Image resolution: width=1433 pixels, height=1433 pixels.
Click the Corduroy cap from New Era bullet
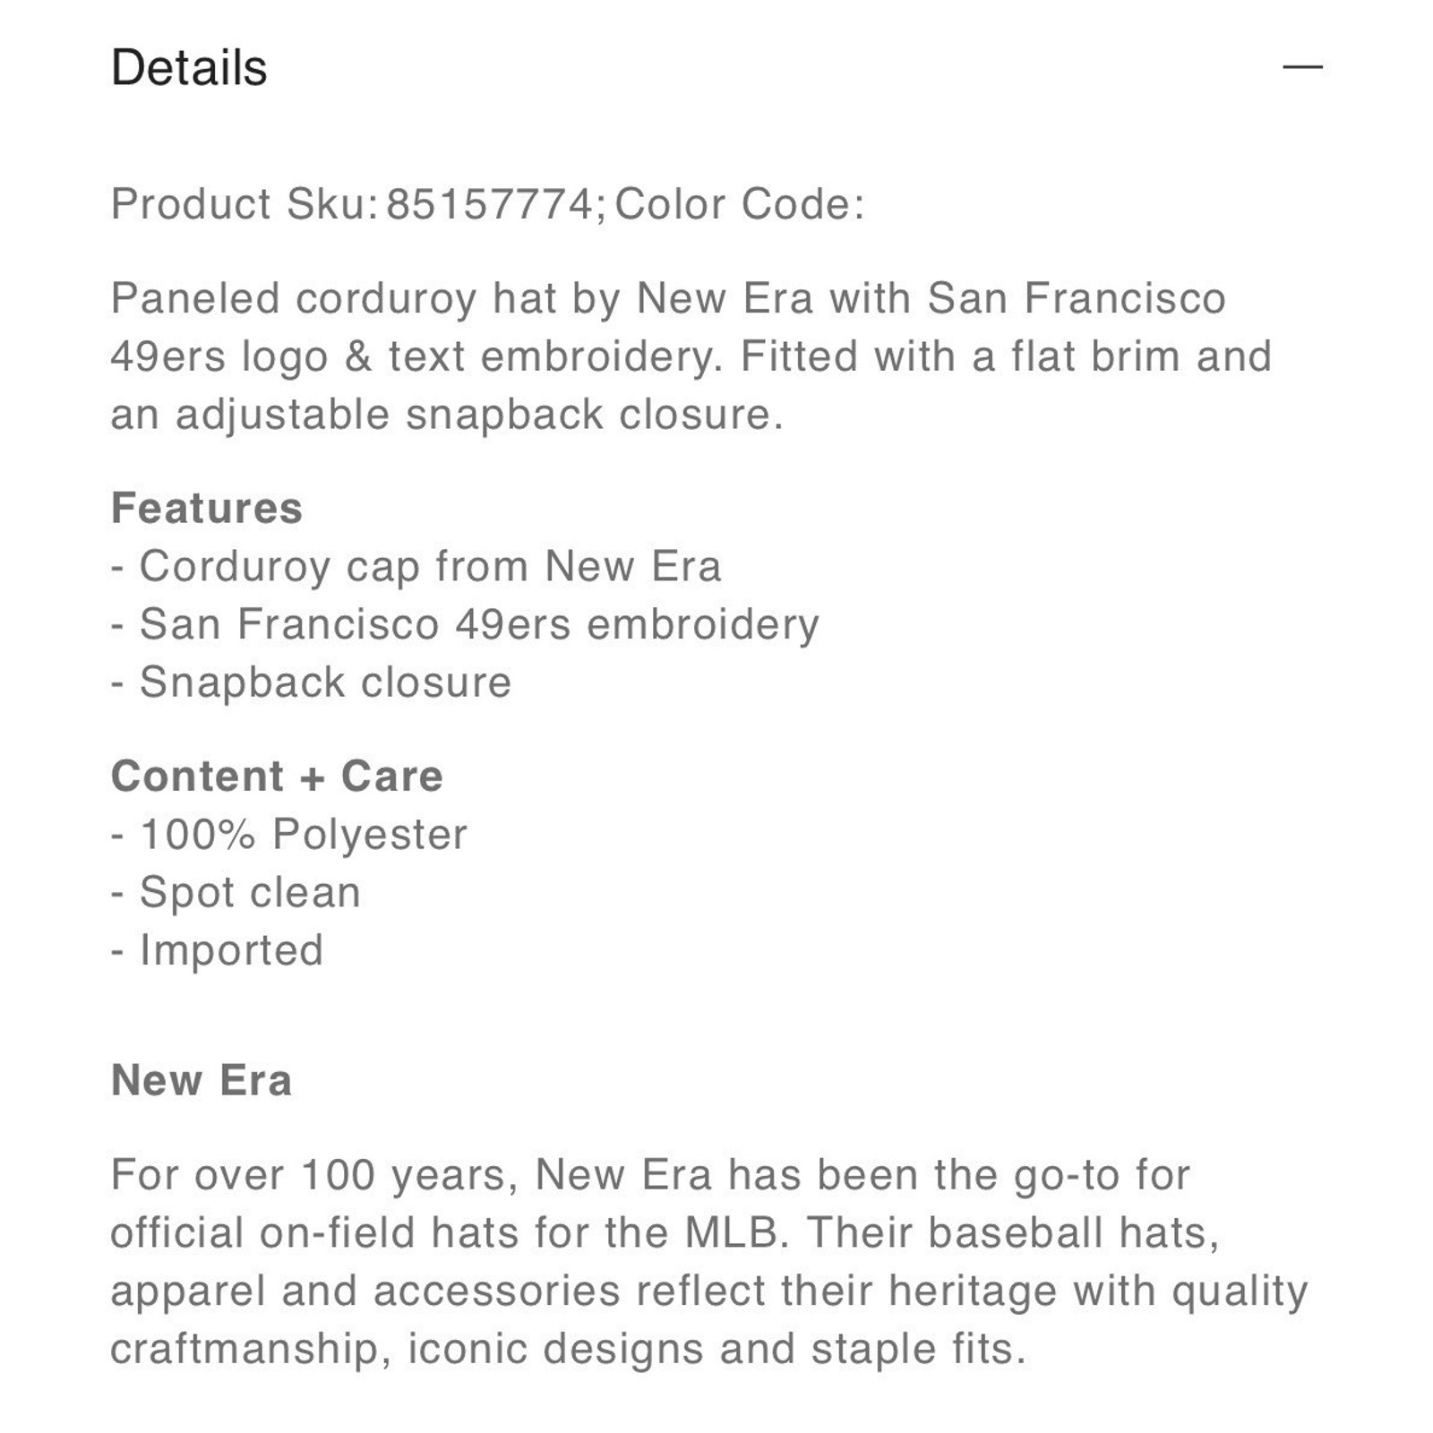pyautogui.click(x=416, y=566)
